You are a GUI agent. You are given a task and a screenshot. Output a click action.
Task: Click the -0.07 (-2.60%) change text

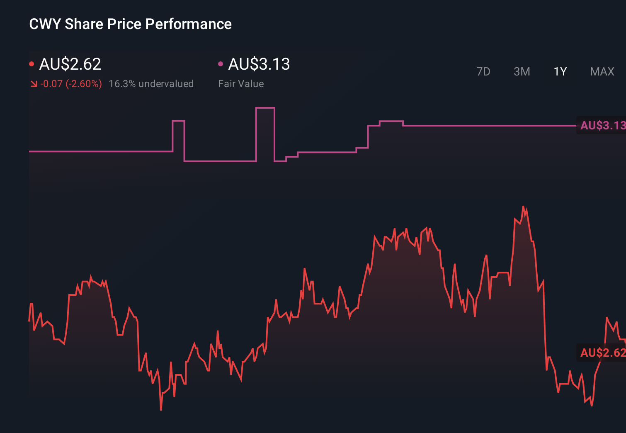point(71,83)
